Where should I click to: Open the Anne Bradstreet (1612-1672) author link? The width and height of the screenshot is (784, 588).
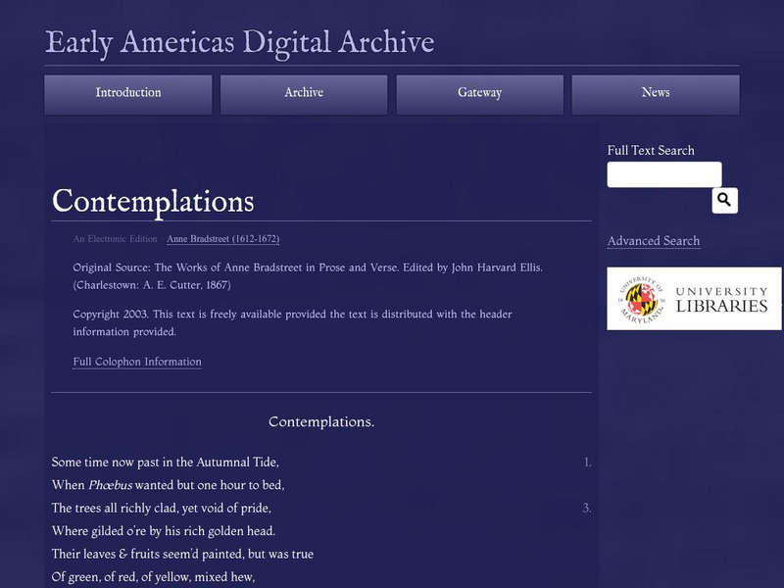click(x=224, y=239)
